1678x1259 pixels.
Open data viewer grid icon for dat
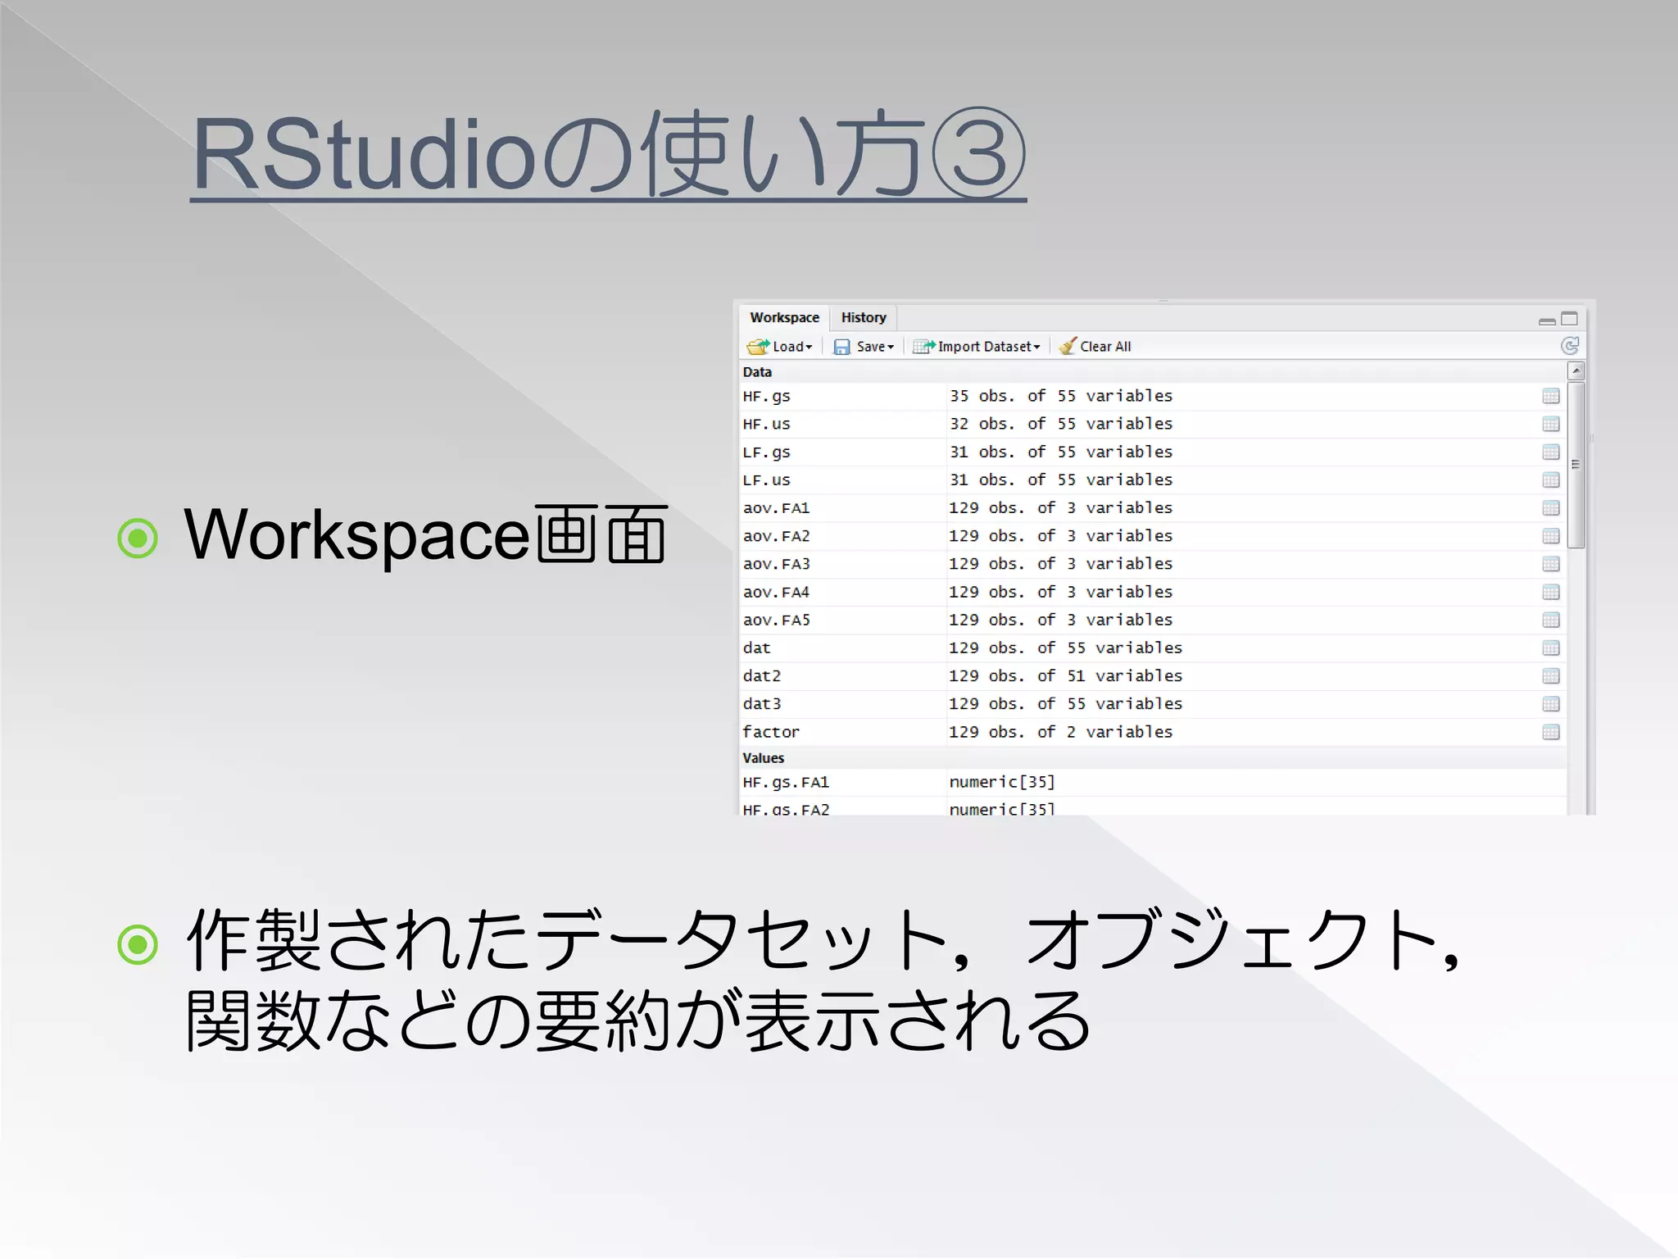1550,648
